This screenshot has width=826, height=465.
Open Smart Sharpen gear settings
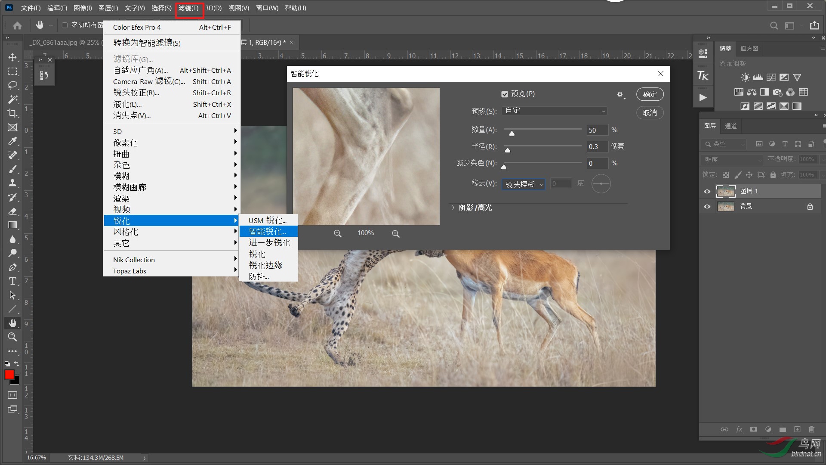pyautogui.click(x=620, y=94)
